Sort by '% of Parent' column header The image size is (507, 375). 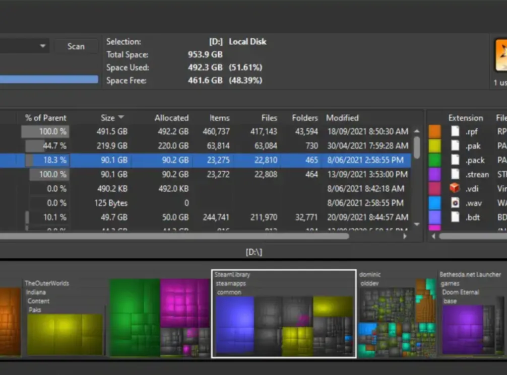pyautogui.click(x=45, y=118)
